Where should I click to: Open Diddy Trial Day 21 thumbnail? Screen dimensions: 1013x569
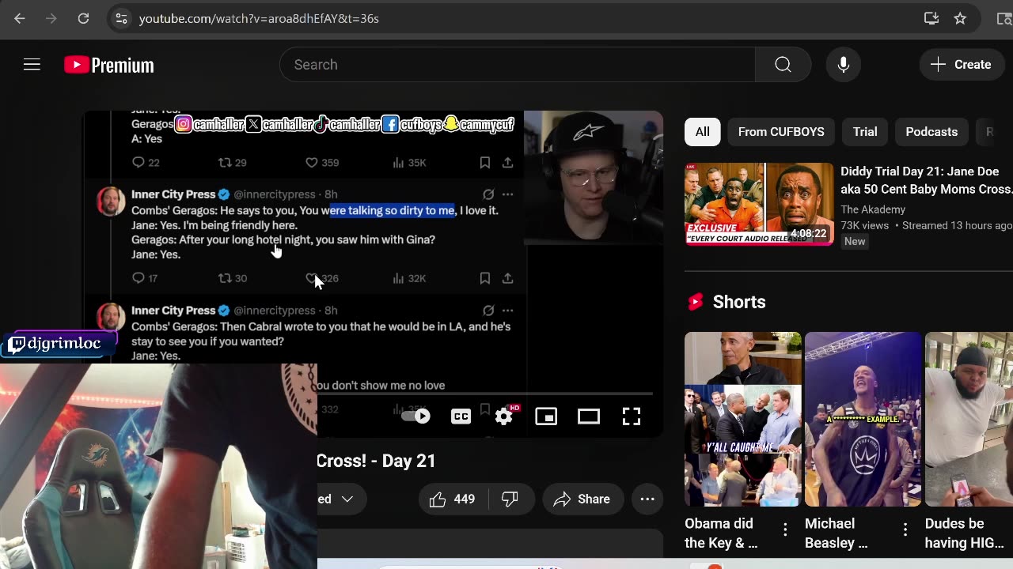759,204
